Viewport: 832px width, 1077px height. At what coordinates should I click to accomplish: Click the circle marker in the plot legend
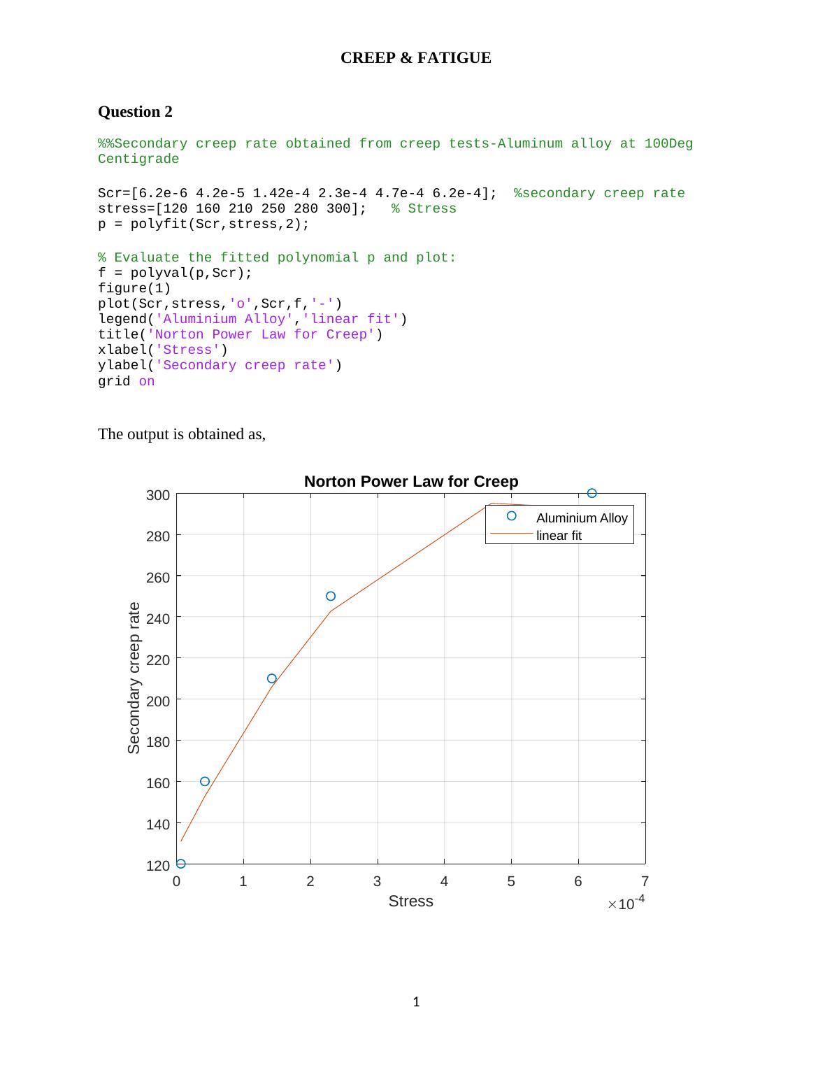[511, 516]
